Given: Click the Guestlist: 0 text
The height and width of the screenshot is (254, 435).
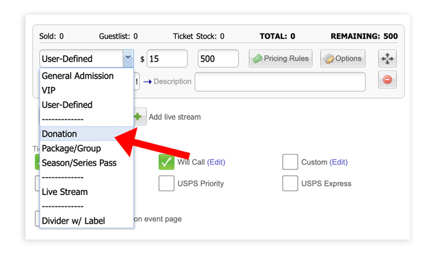Looking at the screenshot, I should pyautogui.click(x=118, y=36).
